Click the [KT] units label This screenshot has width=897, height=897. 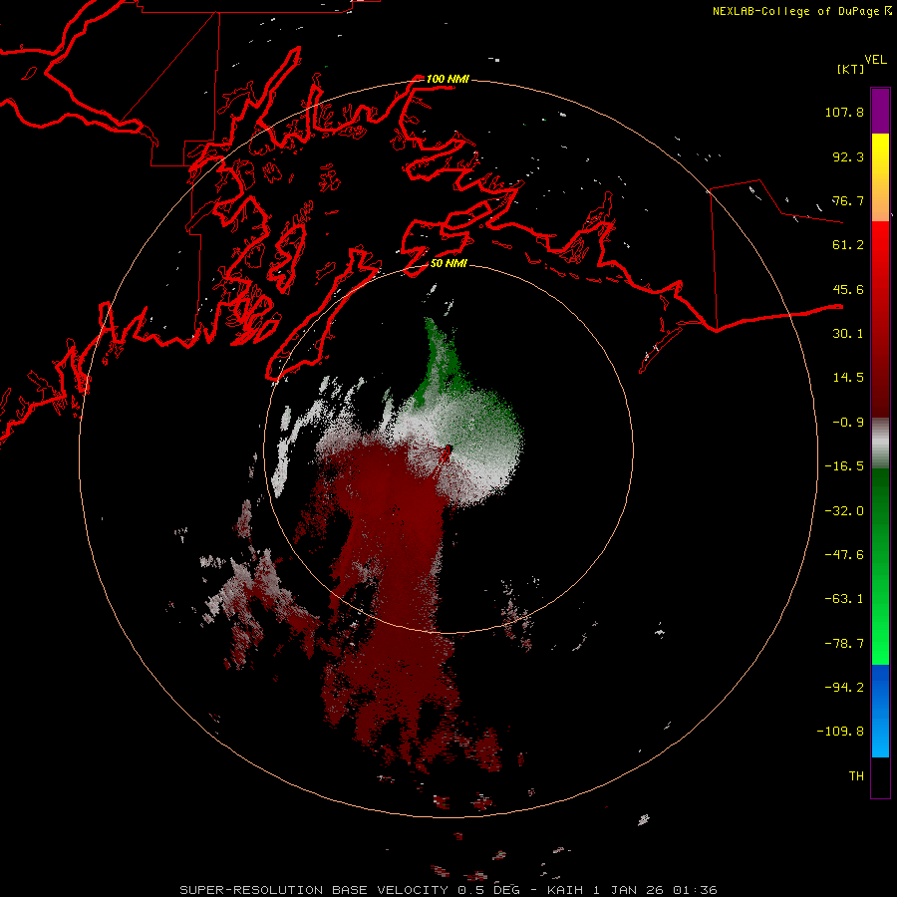click(851, 69)
